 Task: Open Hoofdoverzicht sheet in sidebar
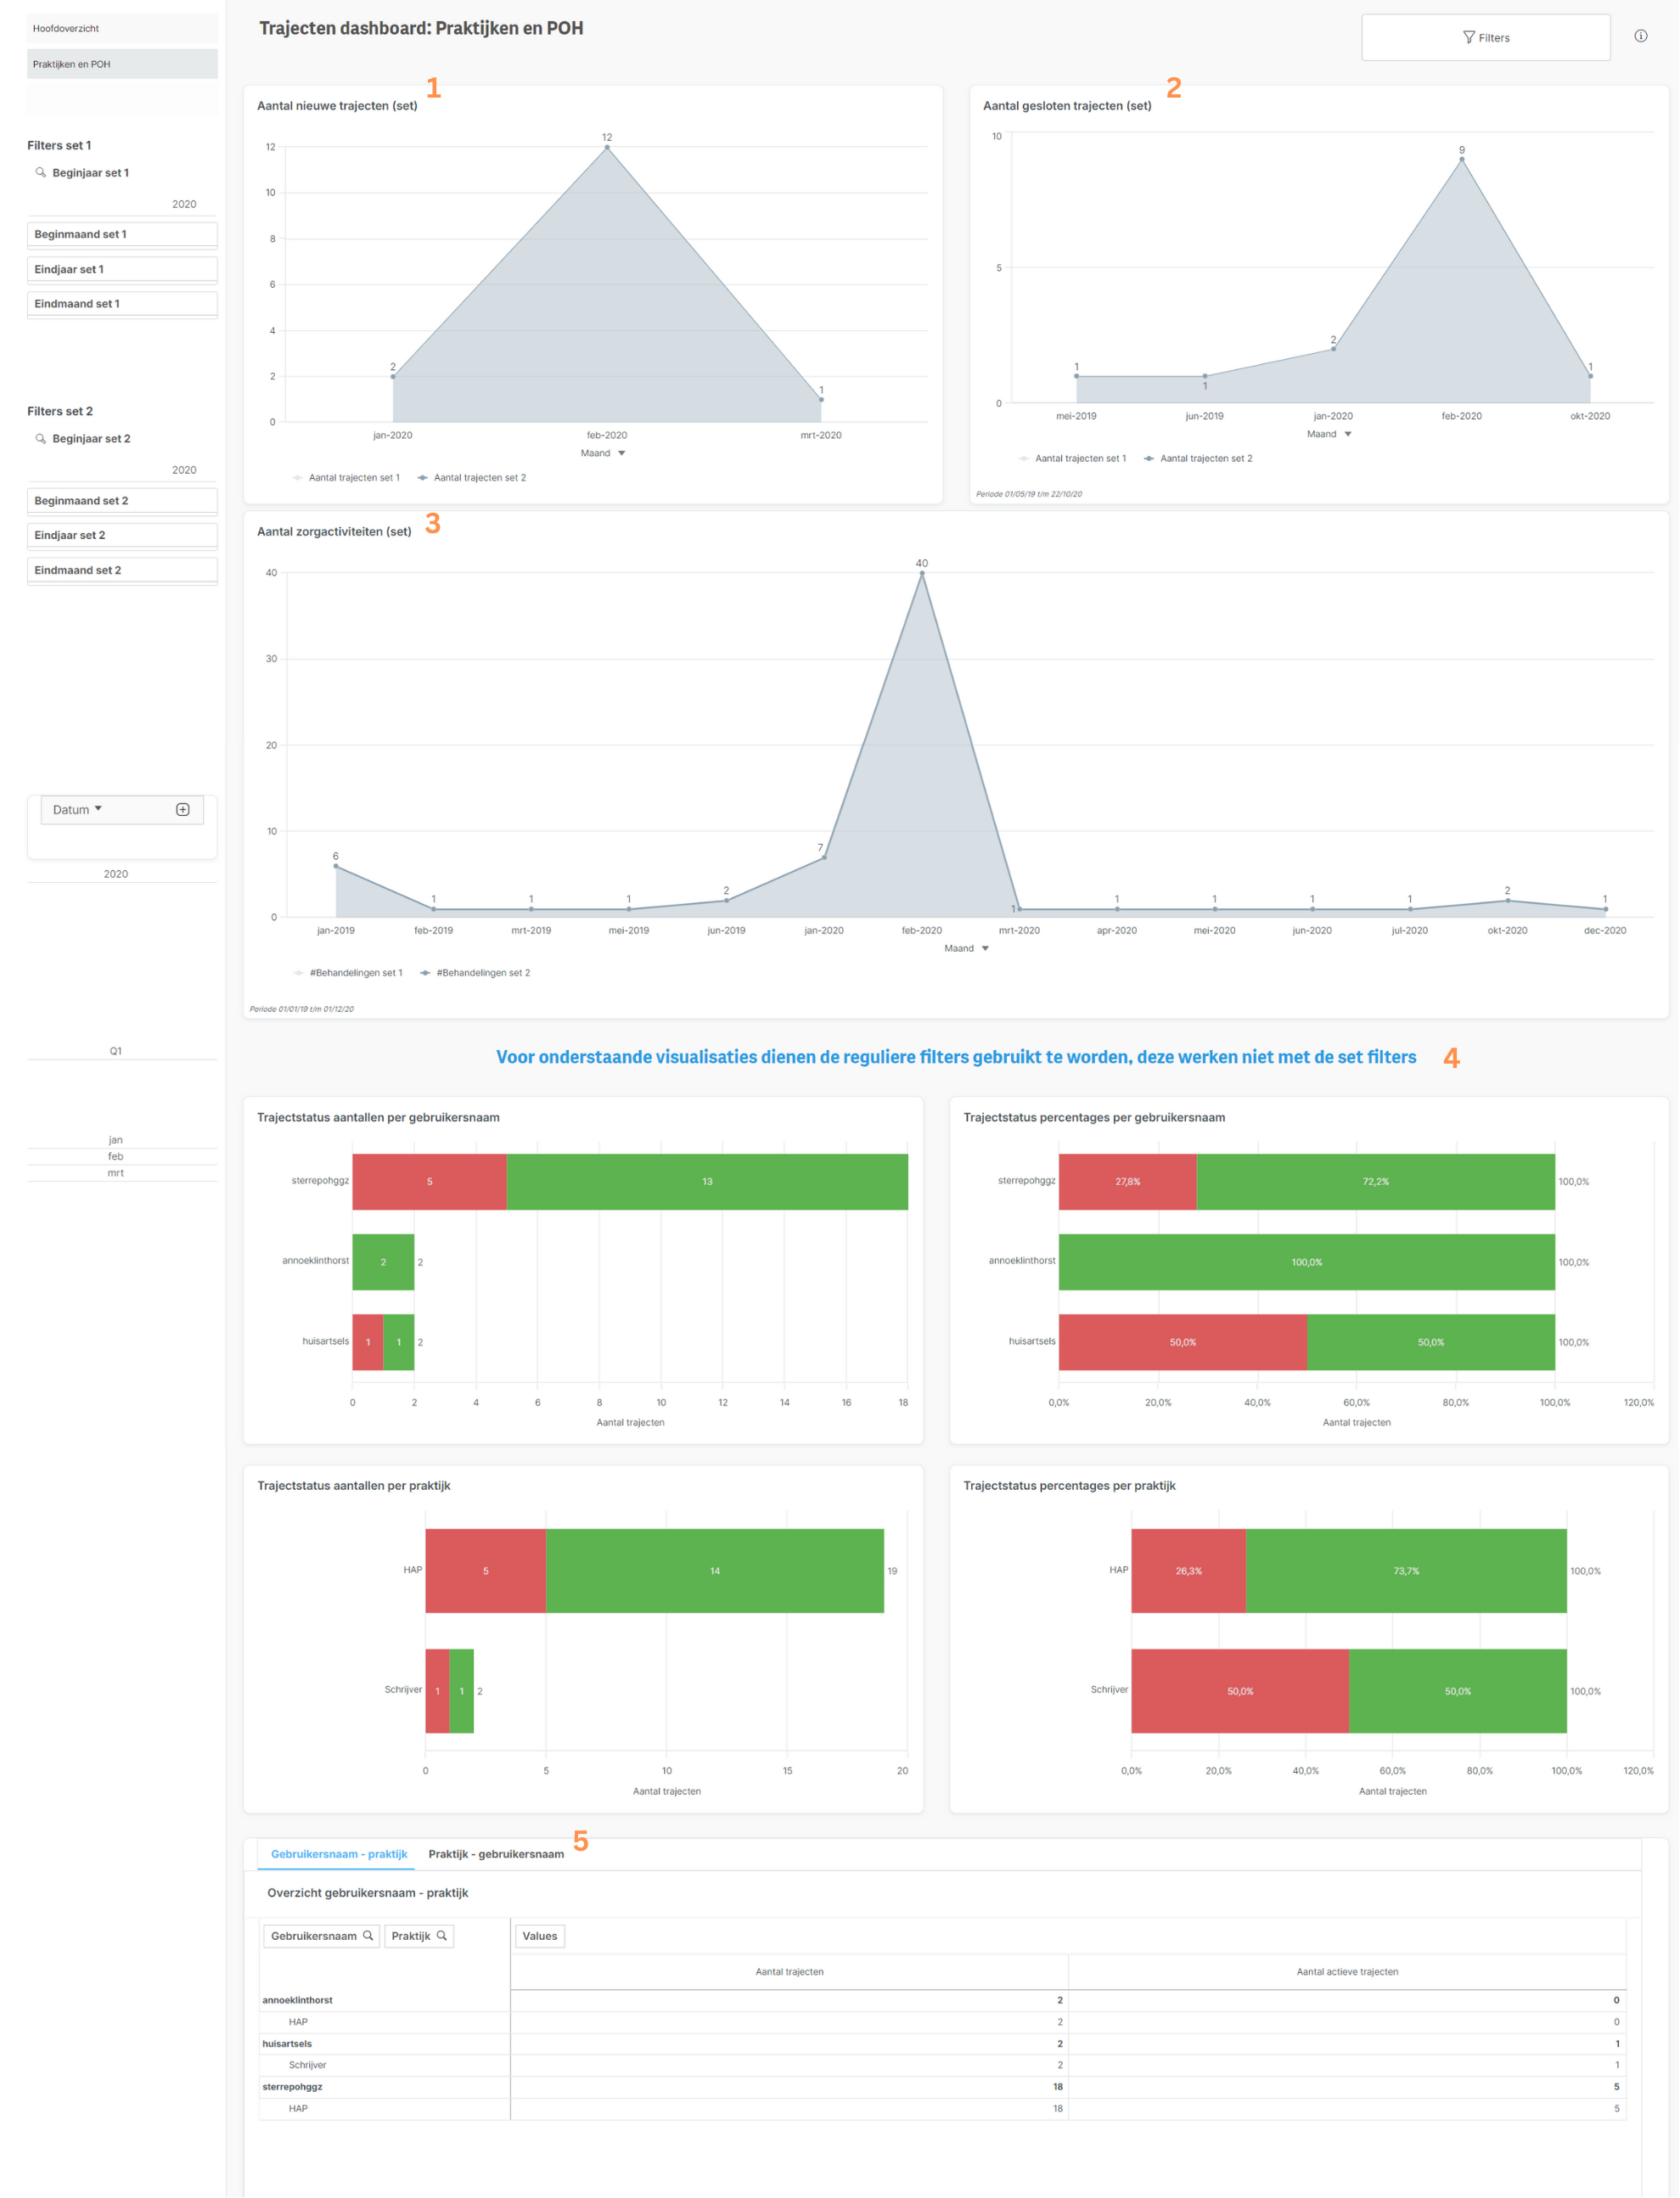(x=122, y=28)
